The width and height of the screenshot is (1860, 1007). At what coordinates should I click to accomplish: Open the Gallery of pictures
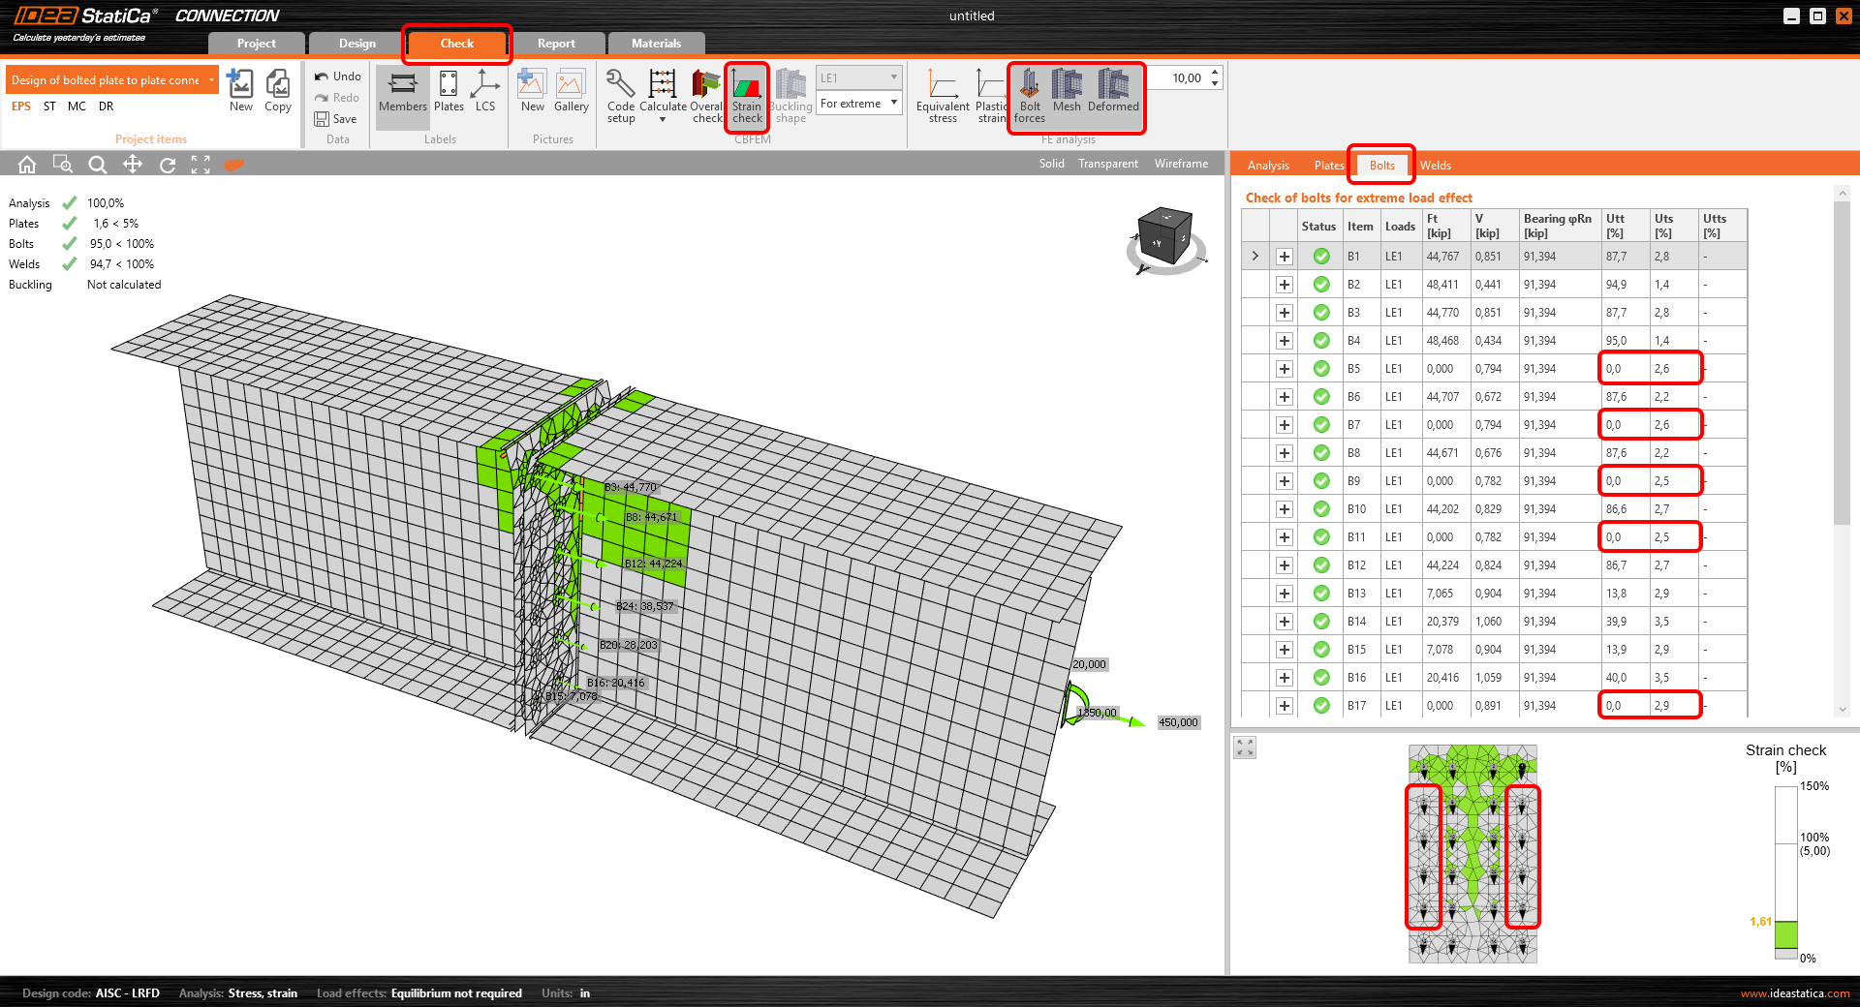[x=571, y=90]
